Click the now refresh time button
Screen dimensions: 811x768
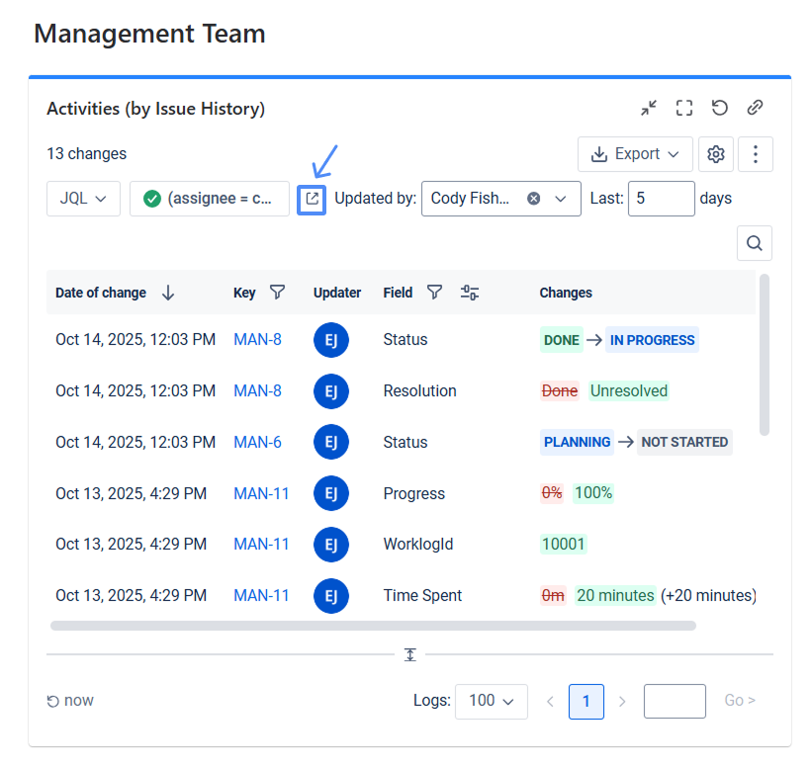tap(70, 701)
